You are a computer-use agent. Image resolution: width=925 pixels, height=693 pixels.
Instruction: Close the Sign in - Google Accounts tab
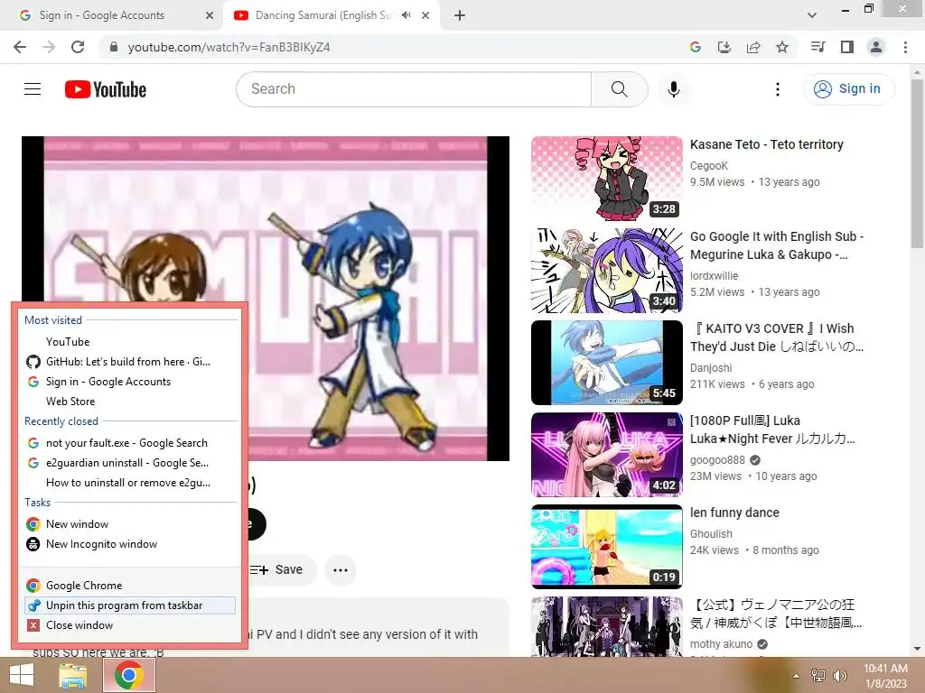(x=210, y=15)
